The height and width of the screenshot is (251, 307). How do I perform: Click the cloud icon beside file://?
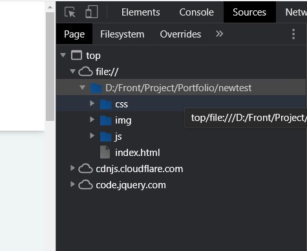(85, 72)
